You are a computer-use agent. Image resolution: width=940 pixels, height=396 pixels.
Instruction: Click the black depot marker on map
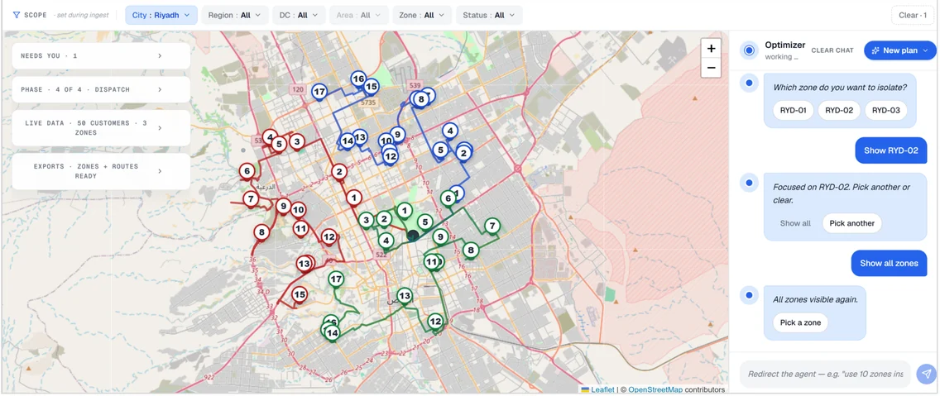click(412, 236)
